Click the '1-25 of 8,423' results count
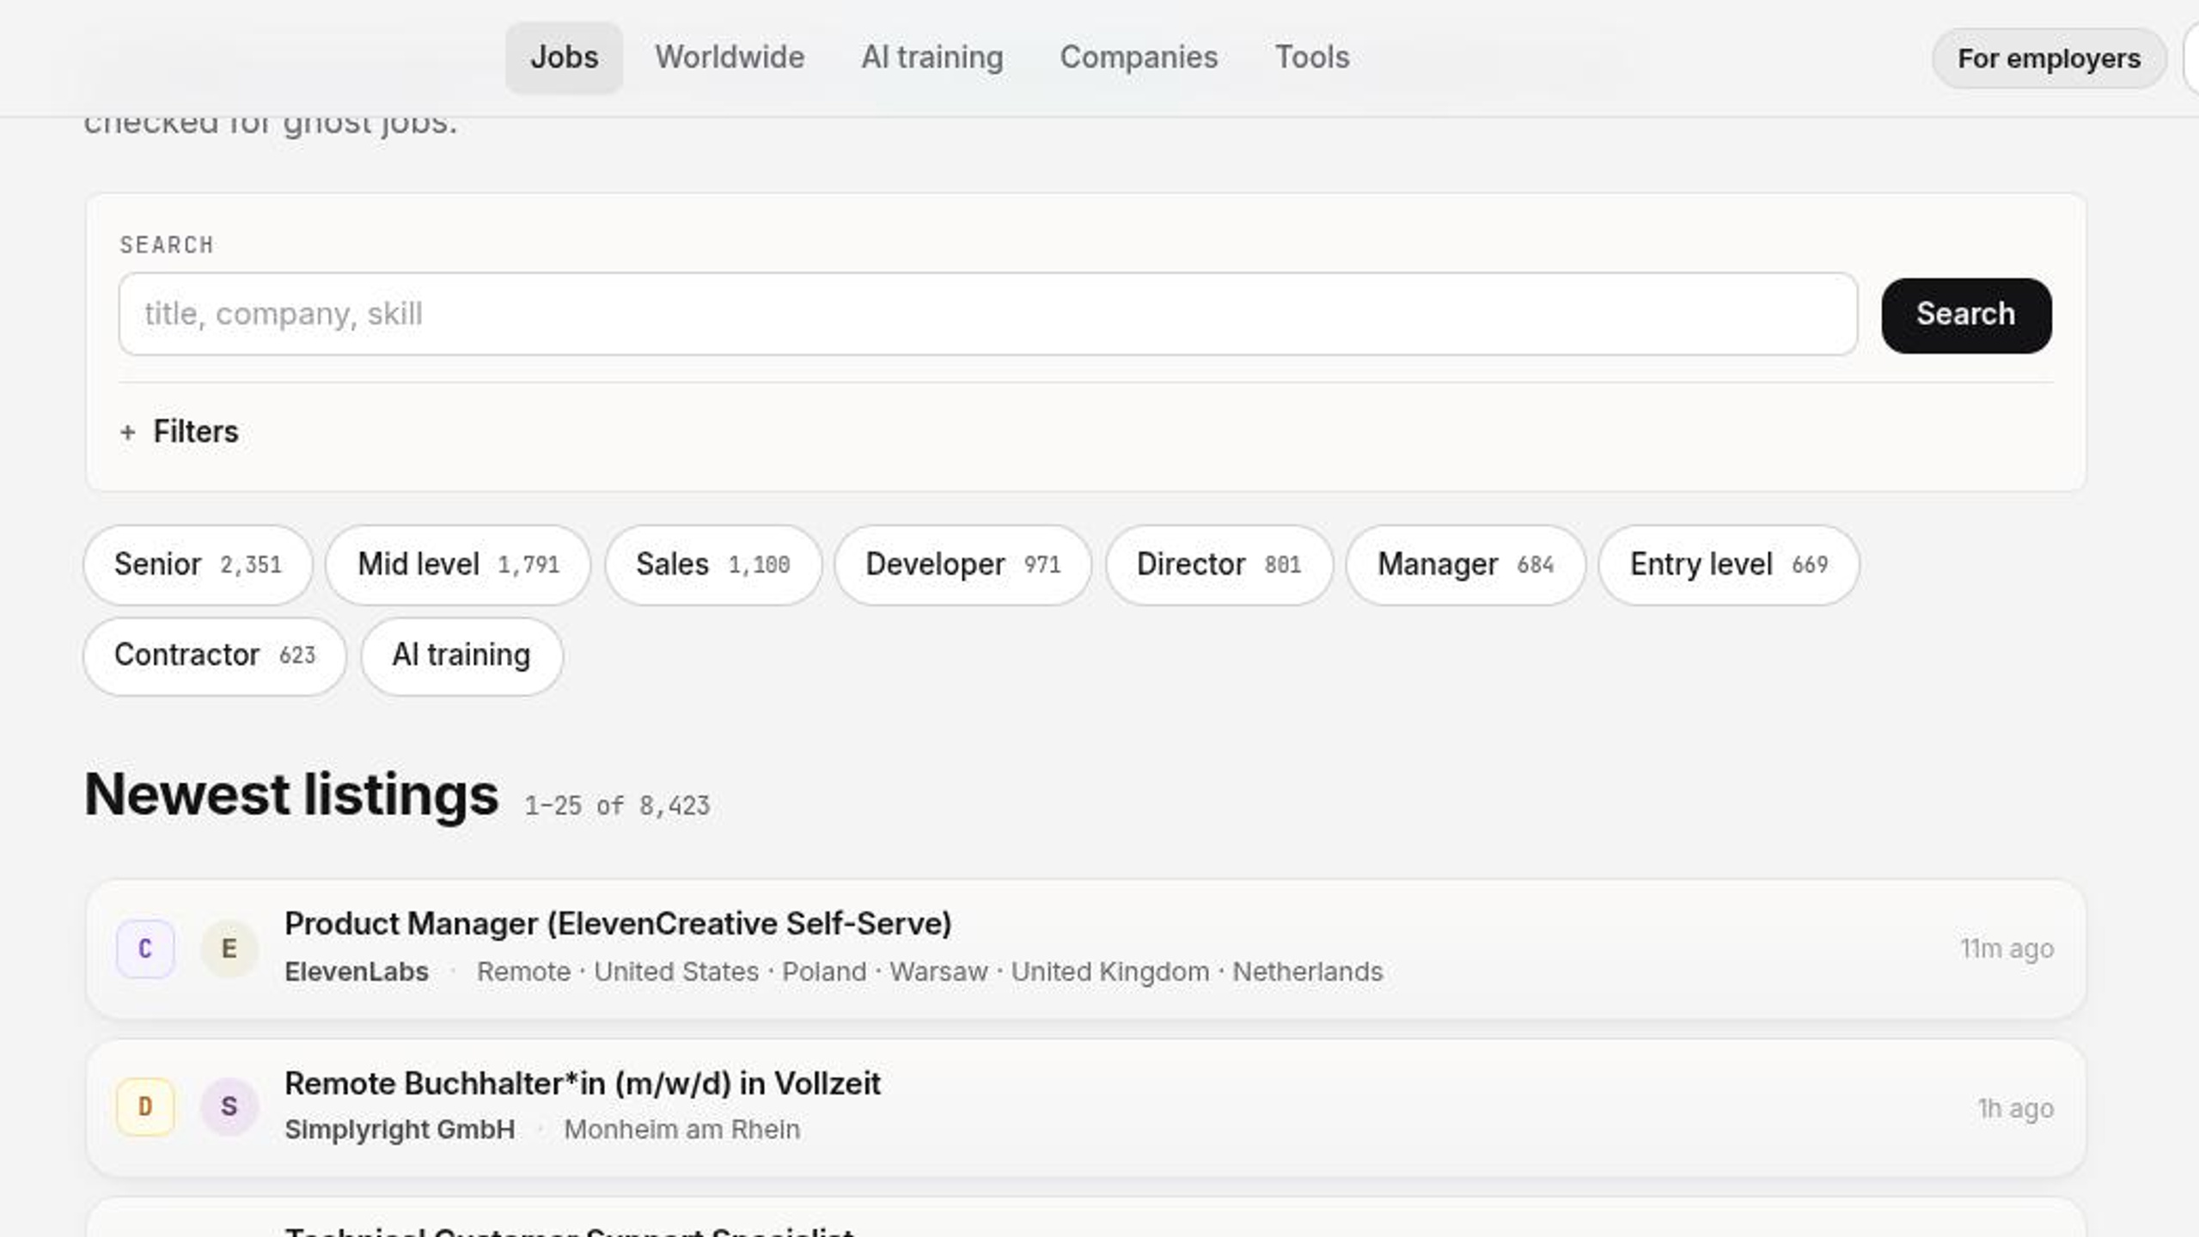Image resolution: width=2199 pixels, height=1237 pixels. [617, 806]
